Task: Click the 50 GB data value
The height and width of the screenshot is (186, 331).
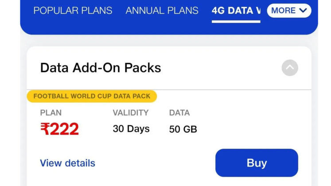Action: (183, 129)
